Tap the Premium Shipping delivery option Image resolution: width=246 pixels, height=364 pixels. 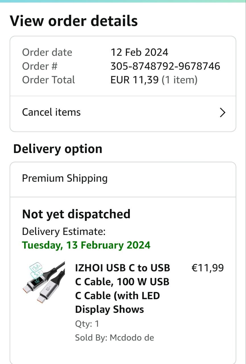(65, 178)
